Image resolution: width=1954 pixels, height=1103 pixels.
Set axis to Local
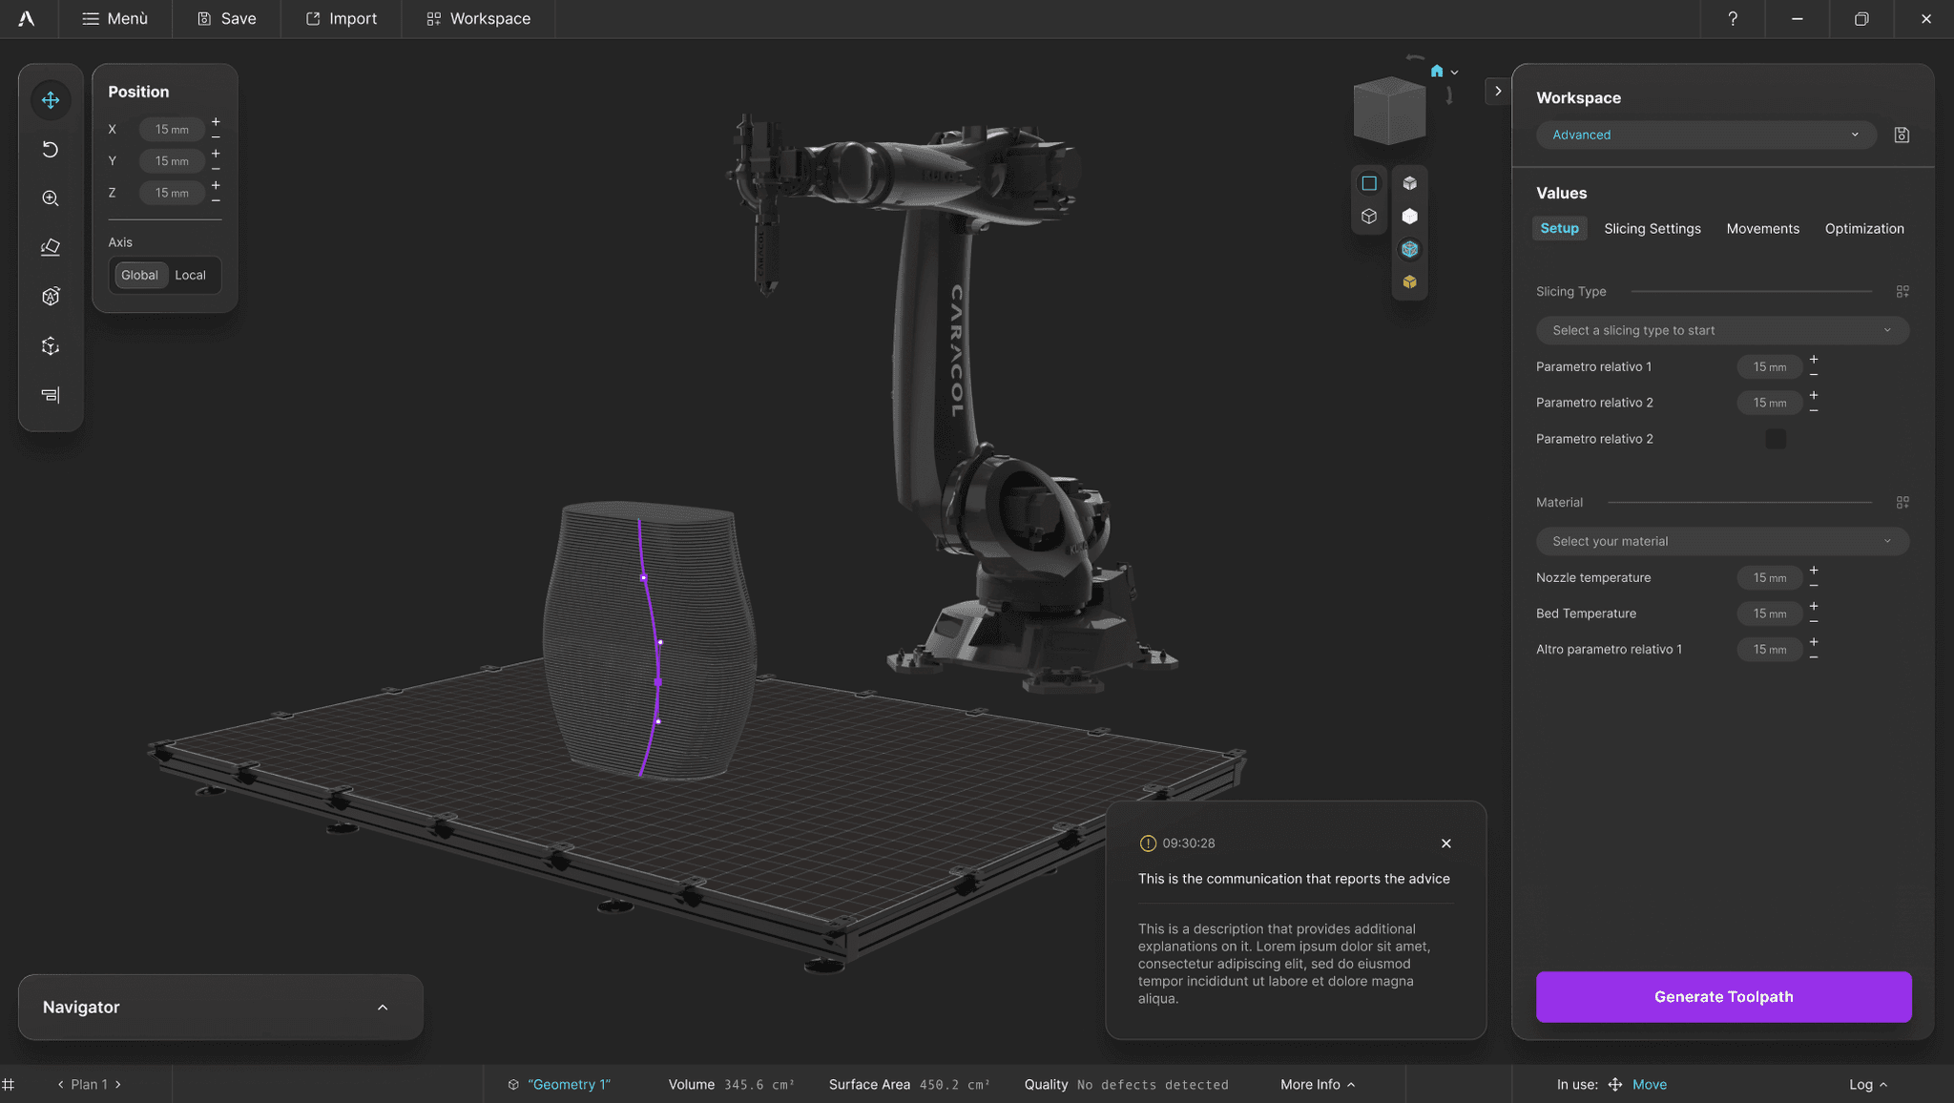coord(190,275)
